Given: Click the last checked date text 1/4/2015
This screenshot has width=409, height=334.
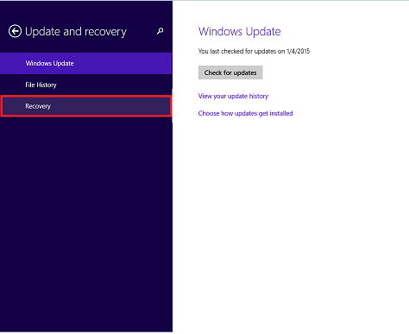Looking at the screenshot, I should (299, 51).
